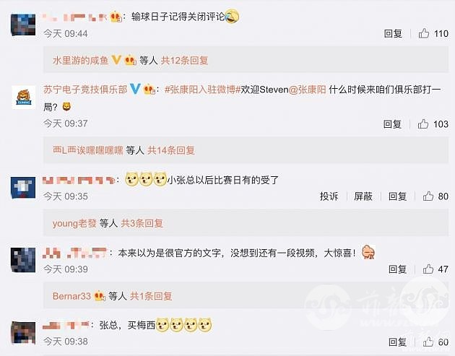
Task: Open the Suning esports club avatar
Action: tap(24, 97)
